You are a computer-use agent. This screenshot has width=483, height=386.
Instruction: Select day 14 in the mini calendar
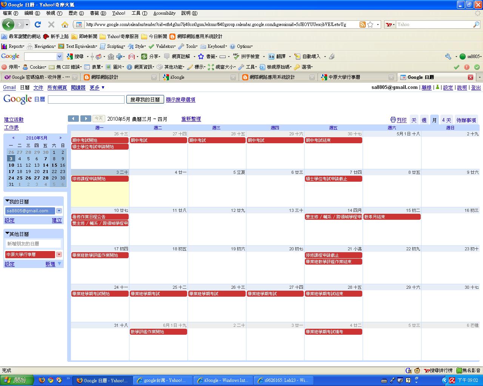46,165
